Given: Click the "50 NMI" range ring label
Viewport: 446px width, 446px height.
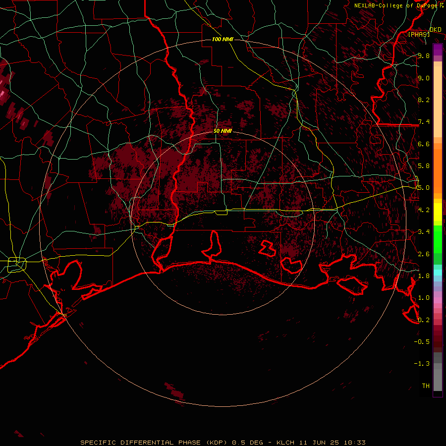Looking at the screenshot, I should pos(223,131).
